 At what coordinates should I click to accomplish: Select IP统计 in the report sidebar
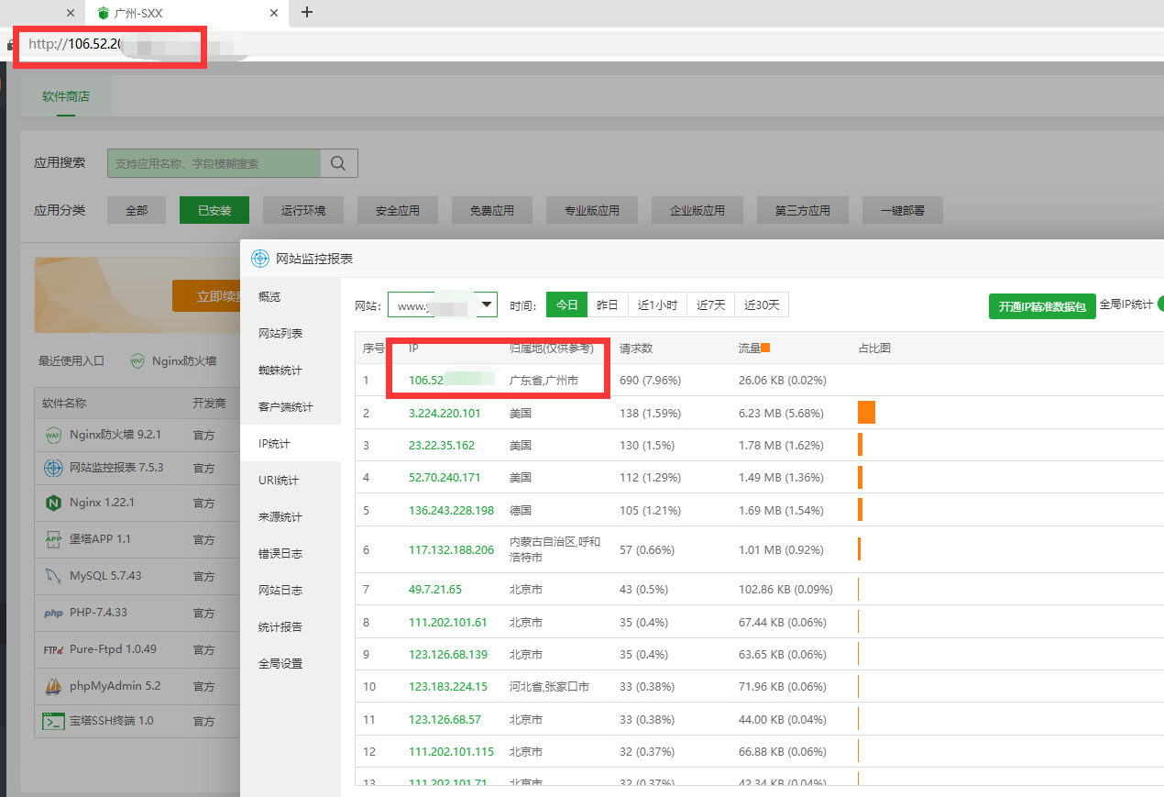pos(290,444)
